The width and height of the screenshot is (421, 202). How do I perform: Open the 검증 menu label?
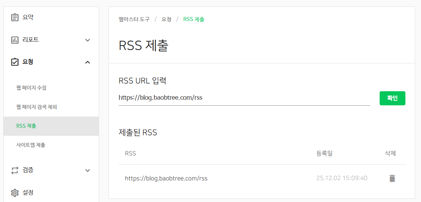28,170
